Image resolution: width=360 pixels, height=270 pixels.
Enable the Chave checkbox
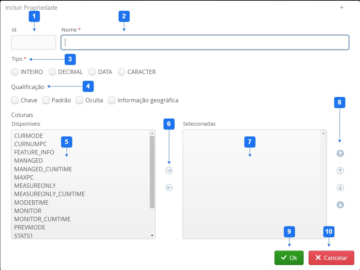click(15, 100)
